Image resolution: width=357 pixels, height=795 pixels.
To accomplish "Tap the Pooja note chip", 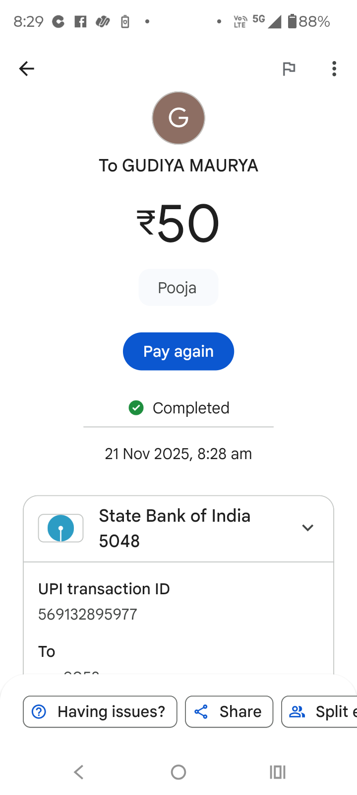I will coord(178,288).
